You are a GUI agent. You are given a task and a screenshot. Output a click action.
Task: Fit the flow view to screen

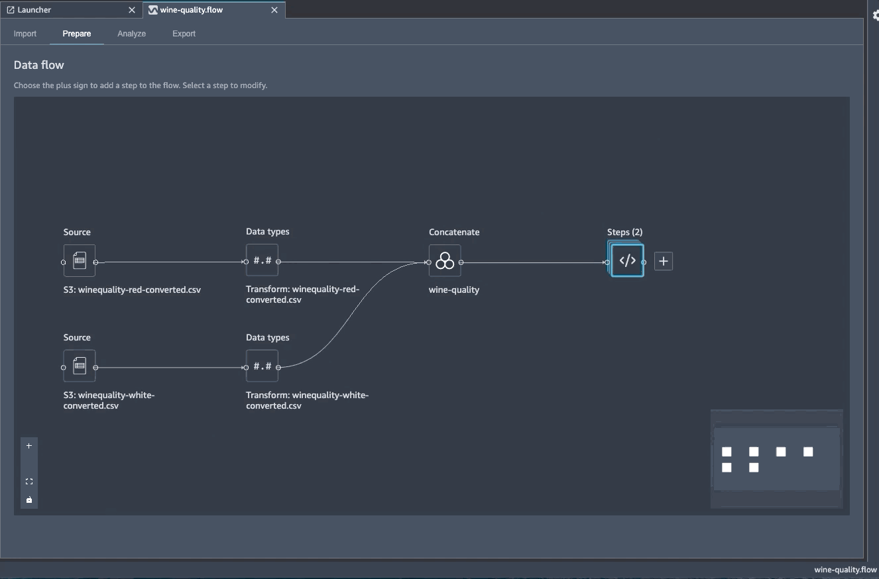tap(29, 482)
